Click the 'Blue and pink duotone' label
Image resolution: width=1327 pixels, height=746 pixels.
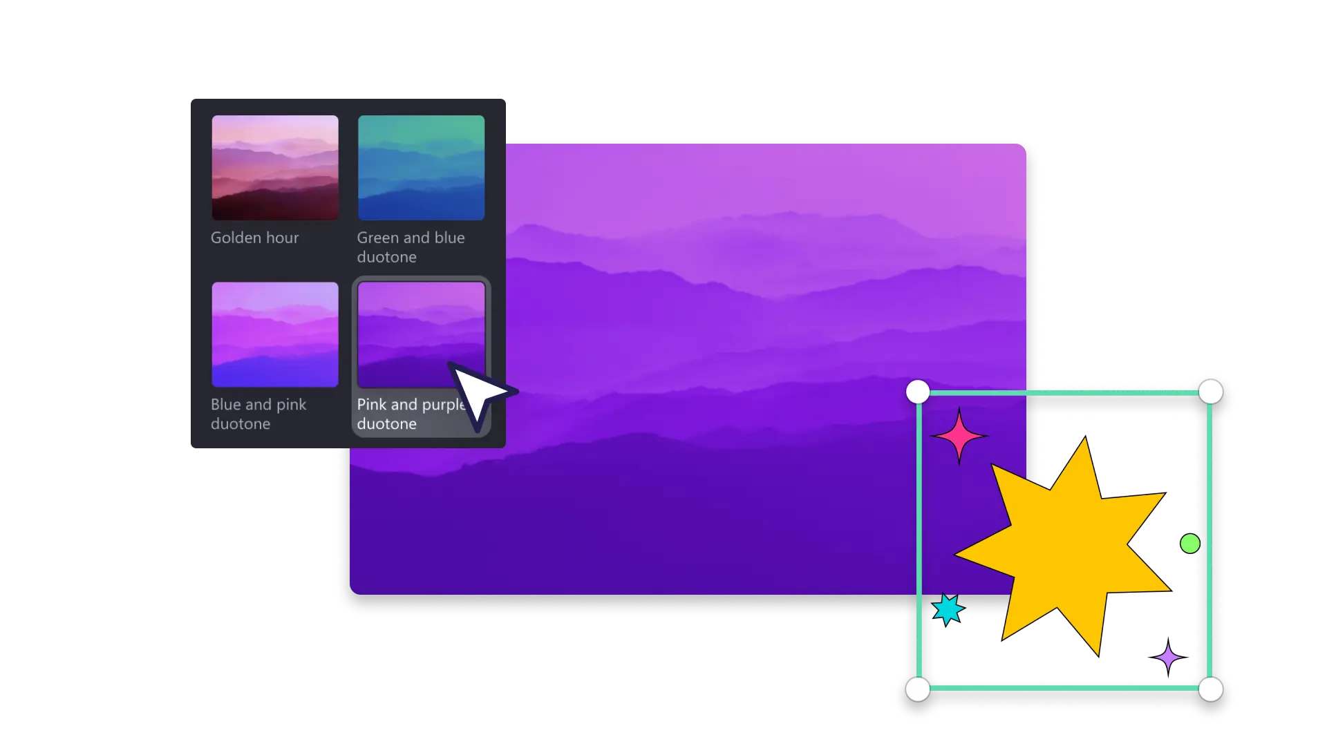pyautogui.click(x=258, y=414)
